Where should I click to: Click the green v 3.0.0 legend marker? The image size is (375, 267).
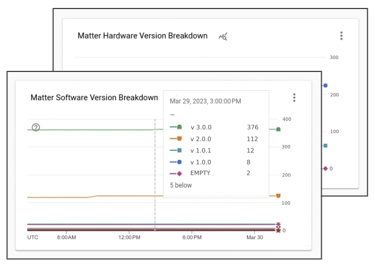point(179,127)
